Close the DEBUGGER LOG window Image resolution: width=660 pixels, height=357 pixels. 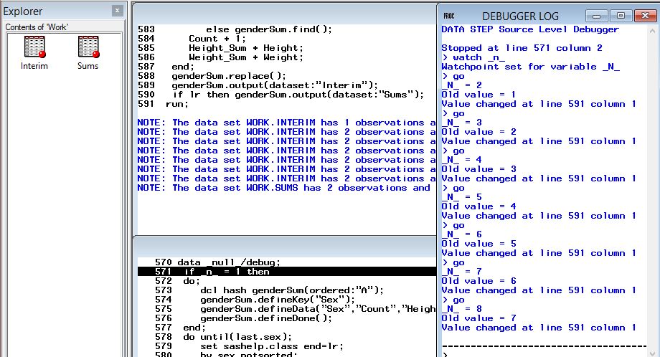645,16
